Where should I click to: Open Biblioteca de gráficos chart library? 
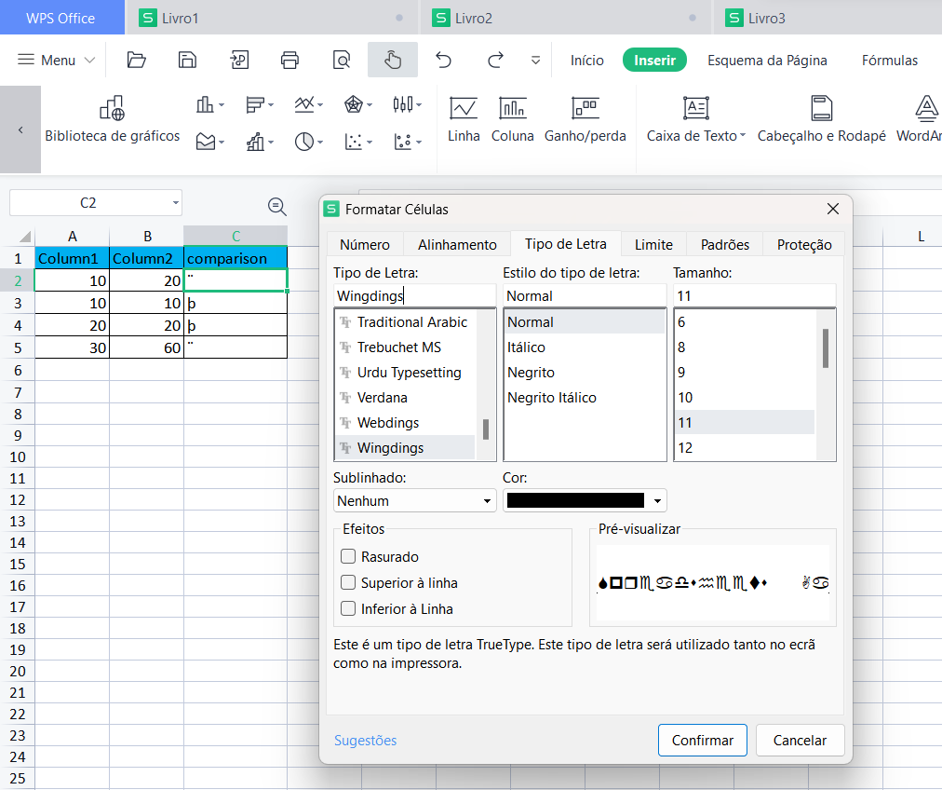point(113,120)
